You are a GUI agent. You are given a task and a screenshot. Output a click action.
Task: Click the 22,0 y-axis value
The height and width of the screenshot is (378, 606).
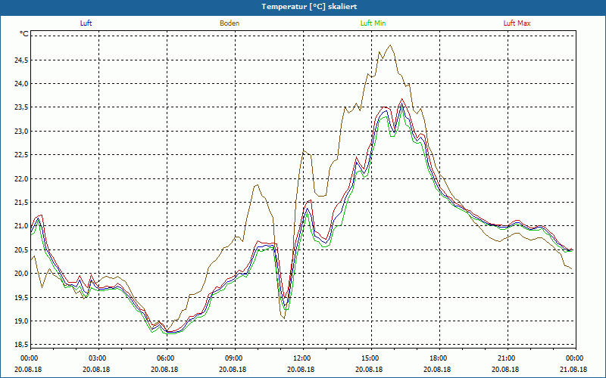coord(22,179)
